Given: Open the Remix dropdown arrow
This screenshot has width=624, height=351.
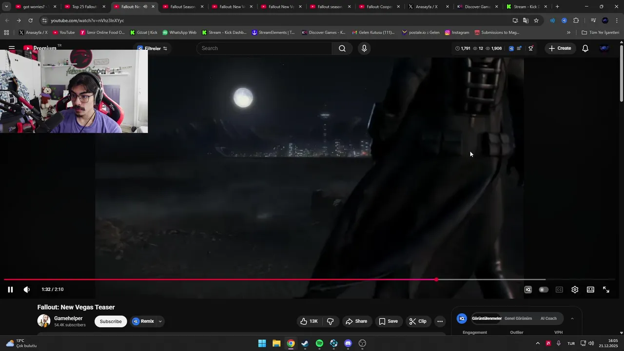Looking at the screenshot, I should (x=160, y=321).
